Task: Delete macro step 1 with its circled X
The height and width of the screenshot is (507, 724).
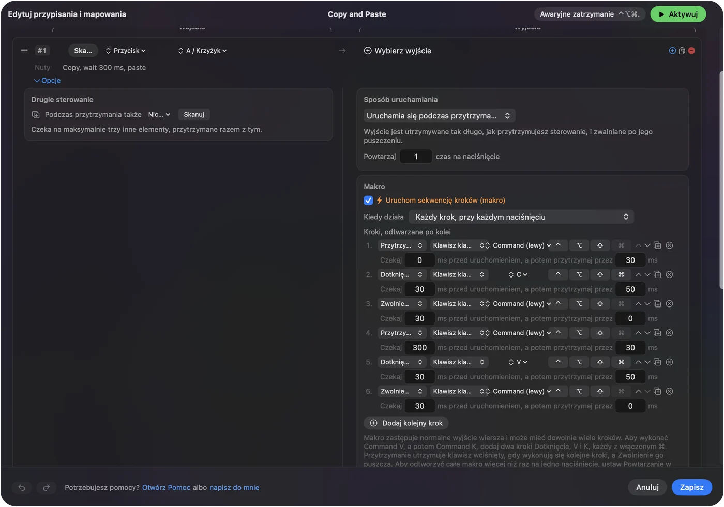Action: [669, 245]
